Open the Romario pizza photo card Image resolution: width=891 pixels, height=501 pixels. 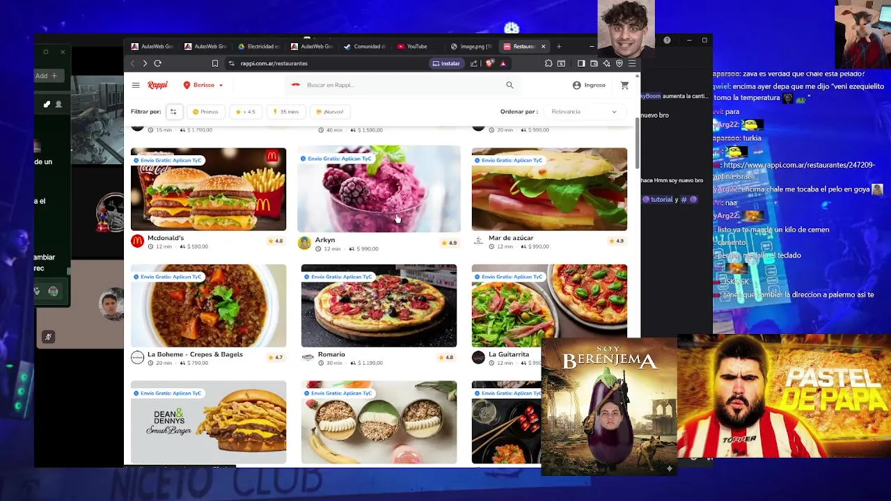[x=379, y=305]
